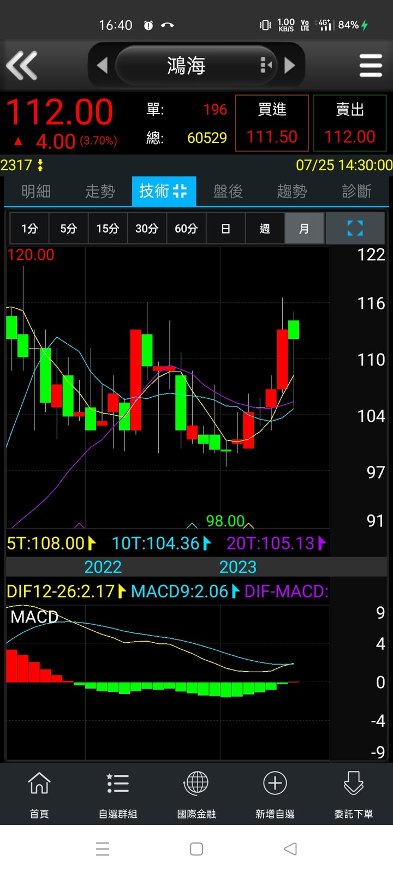393x873 pixels.
Task: Tap the alarm icon in status bar
Action: (x=148, y=25)
